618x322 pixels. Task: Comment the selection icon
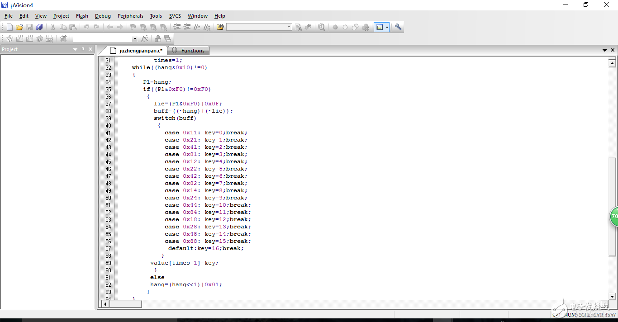(x=197, y=27)
